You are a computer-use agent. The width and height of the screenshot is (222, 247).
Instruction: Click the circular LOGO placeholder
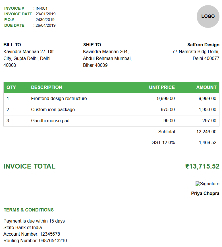pos(208,16)
